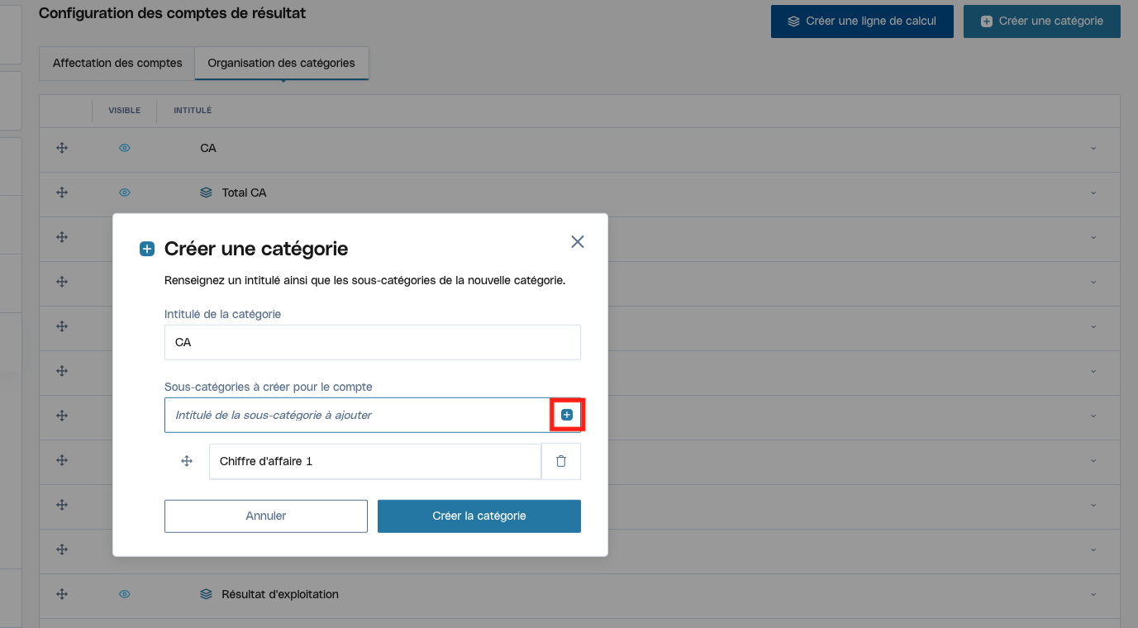Click the plus icon to add sub-category
1138x628 pixels.
[567, 415]
